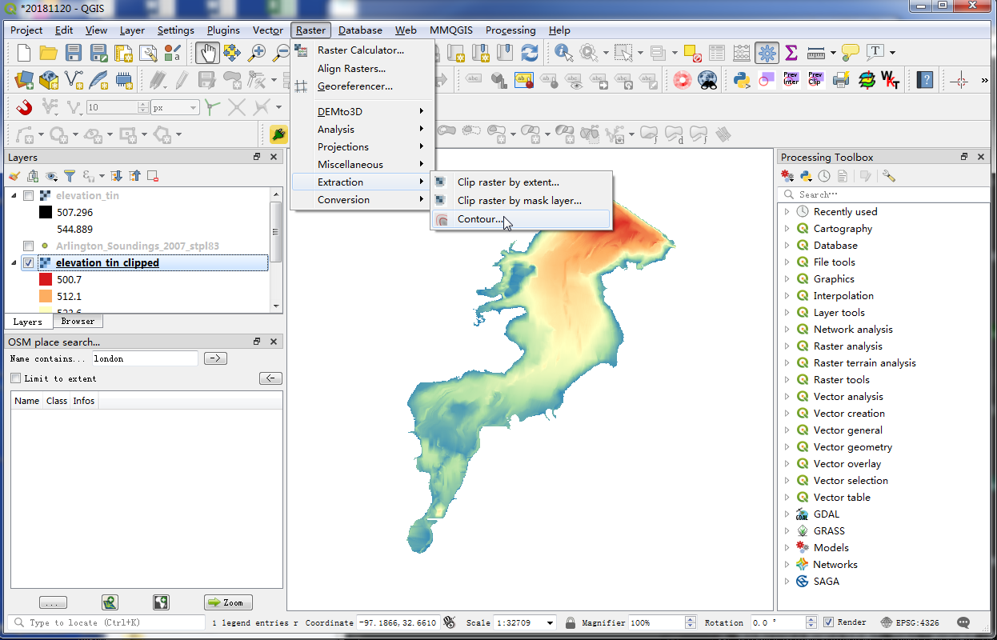Click the EPSG:4326 CRS button
This screenshot has width=997, height=640.
[910, 622]
